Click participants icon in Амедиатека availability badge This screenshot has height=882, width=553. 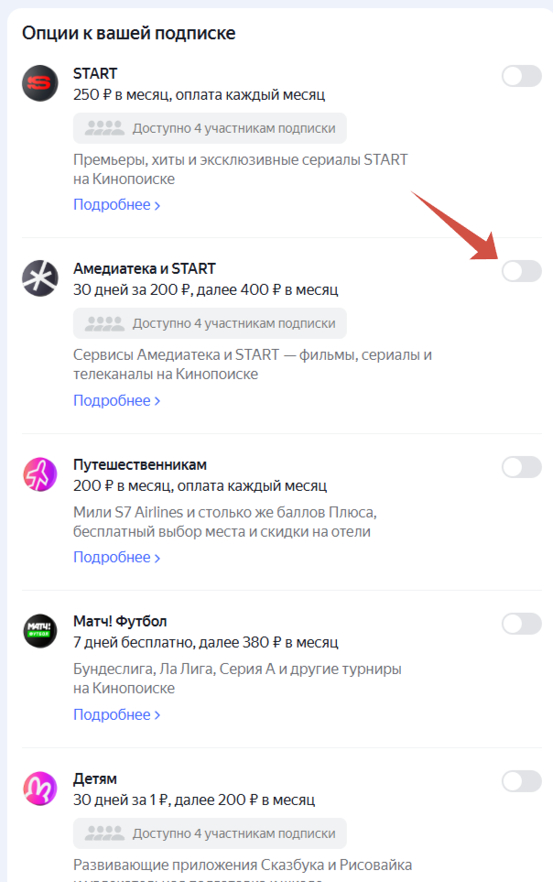coord(104,323)
